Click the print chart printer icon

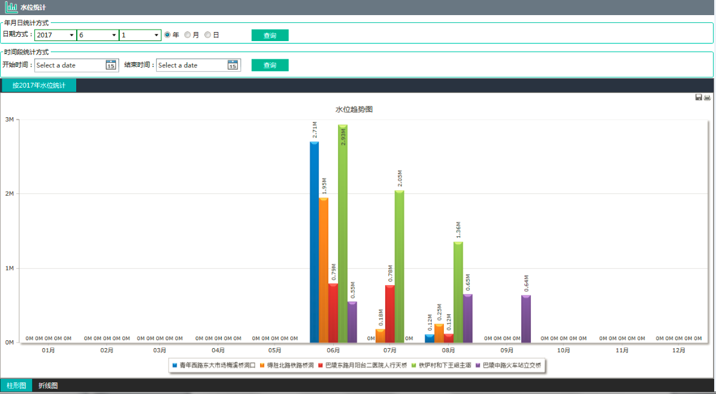(707, 97)
